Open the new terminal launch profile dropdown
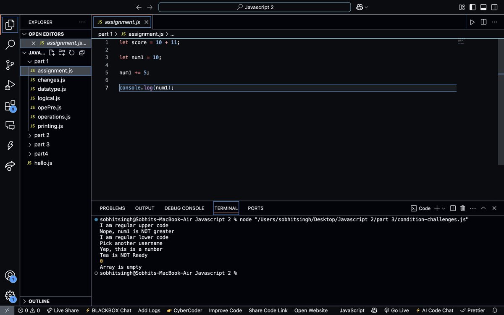This screenshot has width=504, height=315. 444,208
